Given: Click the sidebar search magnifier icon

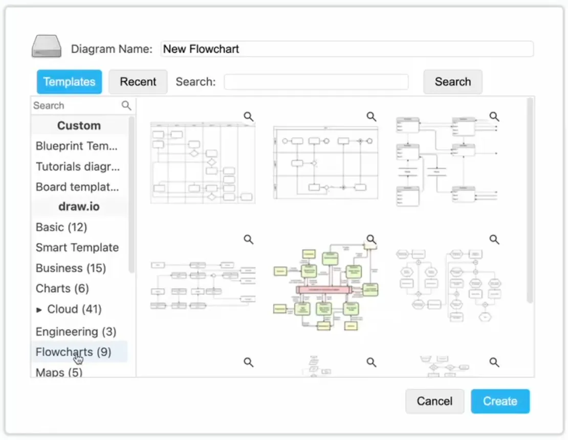Looking at the screenshot, I should 126,105.
